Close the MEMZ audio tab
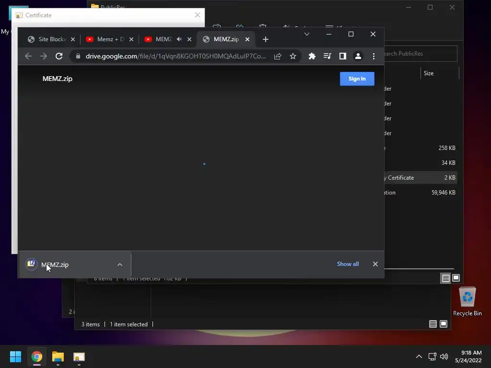 pyautogui.click(x=189, y=39)
